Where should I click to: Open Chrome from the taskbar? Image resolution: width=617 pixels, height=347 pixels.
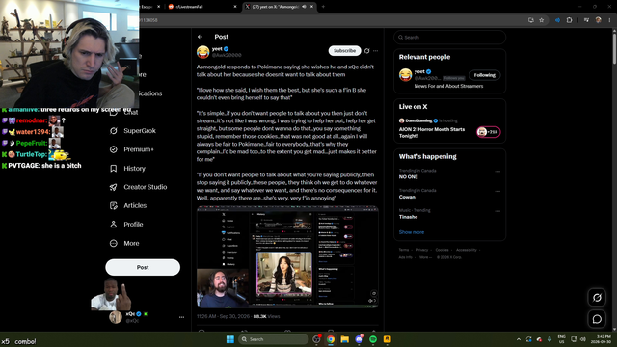(331, 339)
